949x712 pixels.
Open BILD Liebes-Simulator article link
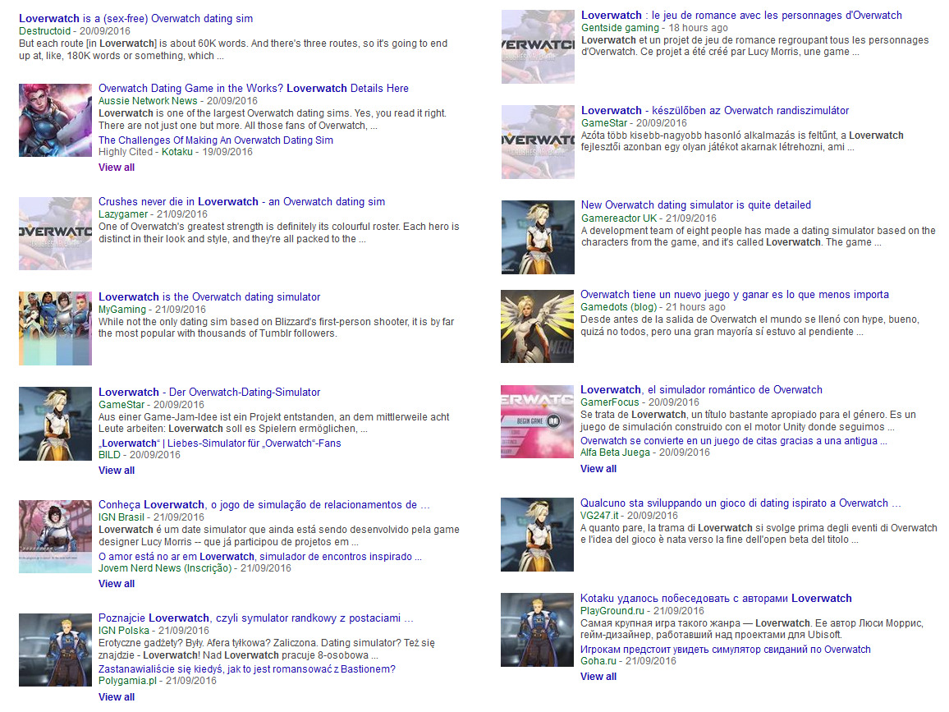(220, 443)
